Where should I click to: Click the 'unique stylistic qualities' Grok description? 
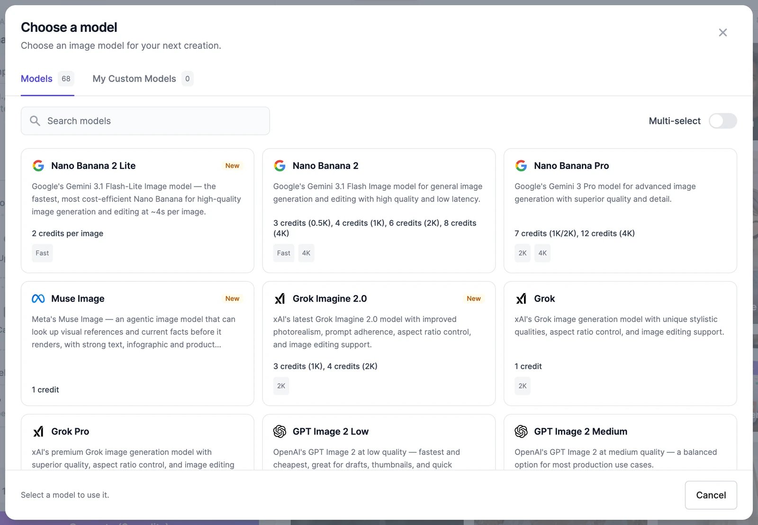(619, 326)
